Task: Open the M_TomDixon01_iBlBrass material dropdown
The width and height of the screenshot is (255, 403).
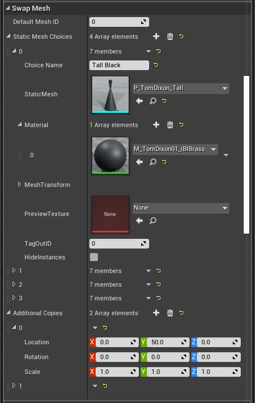Action: tap(175, 149)
